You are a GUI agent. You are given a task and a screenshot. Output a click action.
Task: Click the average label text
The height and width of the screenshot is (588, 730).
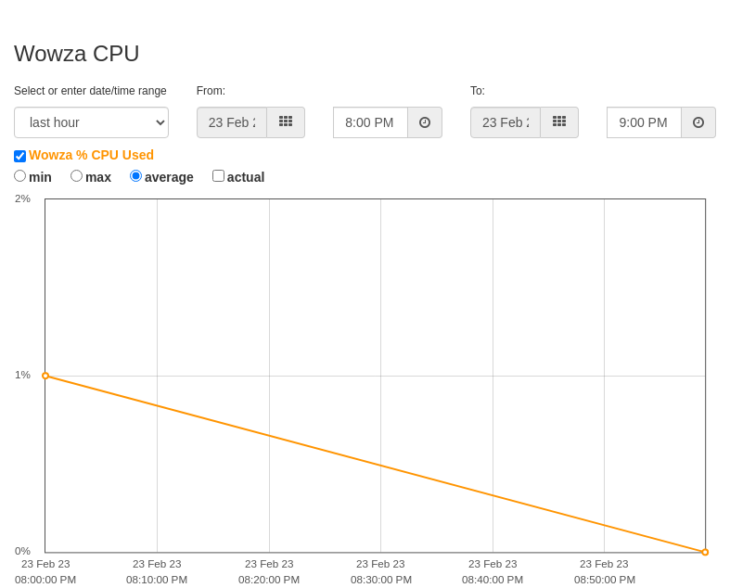pos(169,177)
